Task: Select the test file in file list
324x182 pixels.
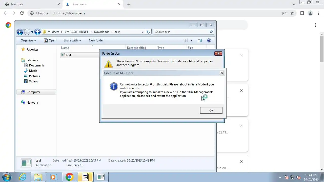Action: [x=69, y=55]
